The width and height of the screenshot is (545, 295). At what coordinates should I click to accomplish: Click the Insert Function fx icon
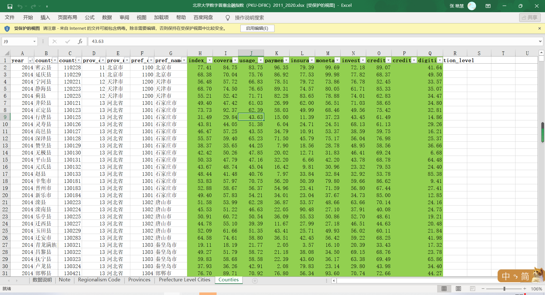coord(80,41)
